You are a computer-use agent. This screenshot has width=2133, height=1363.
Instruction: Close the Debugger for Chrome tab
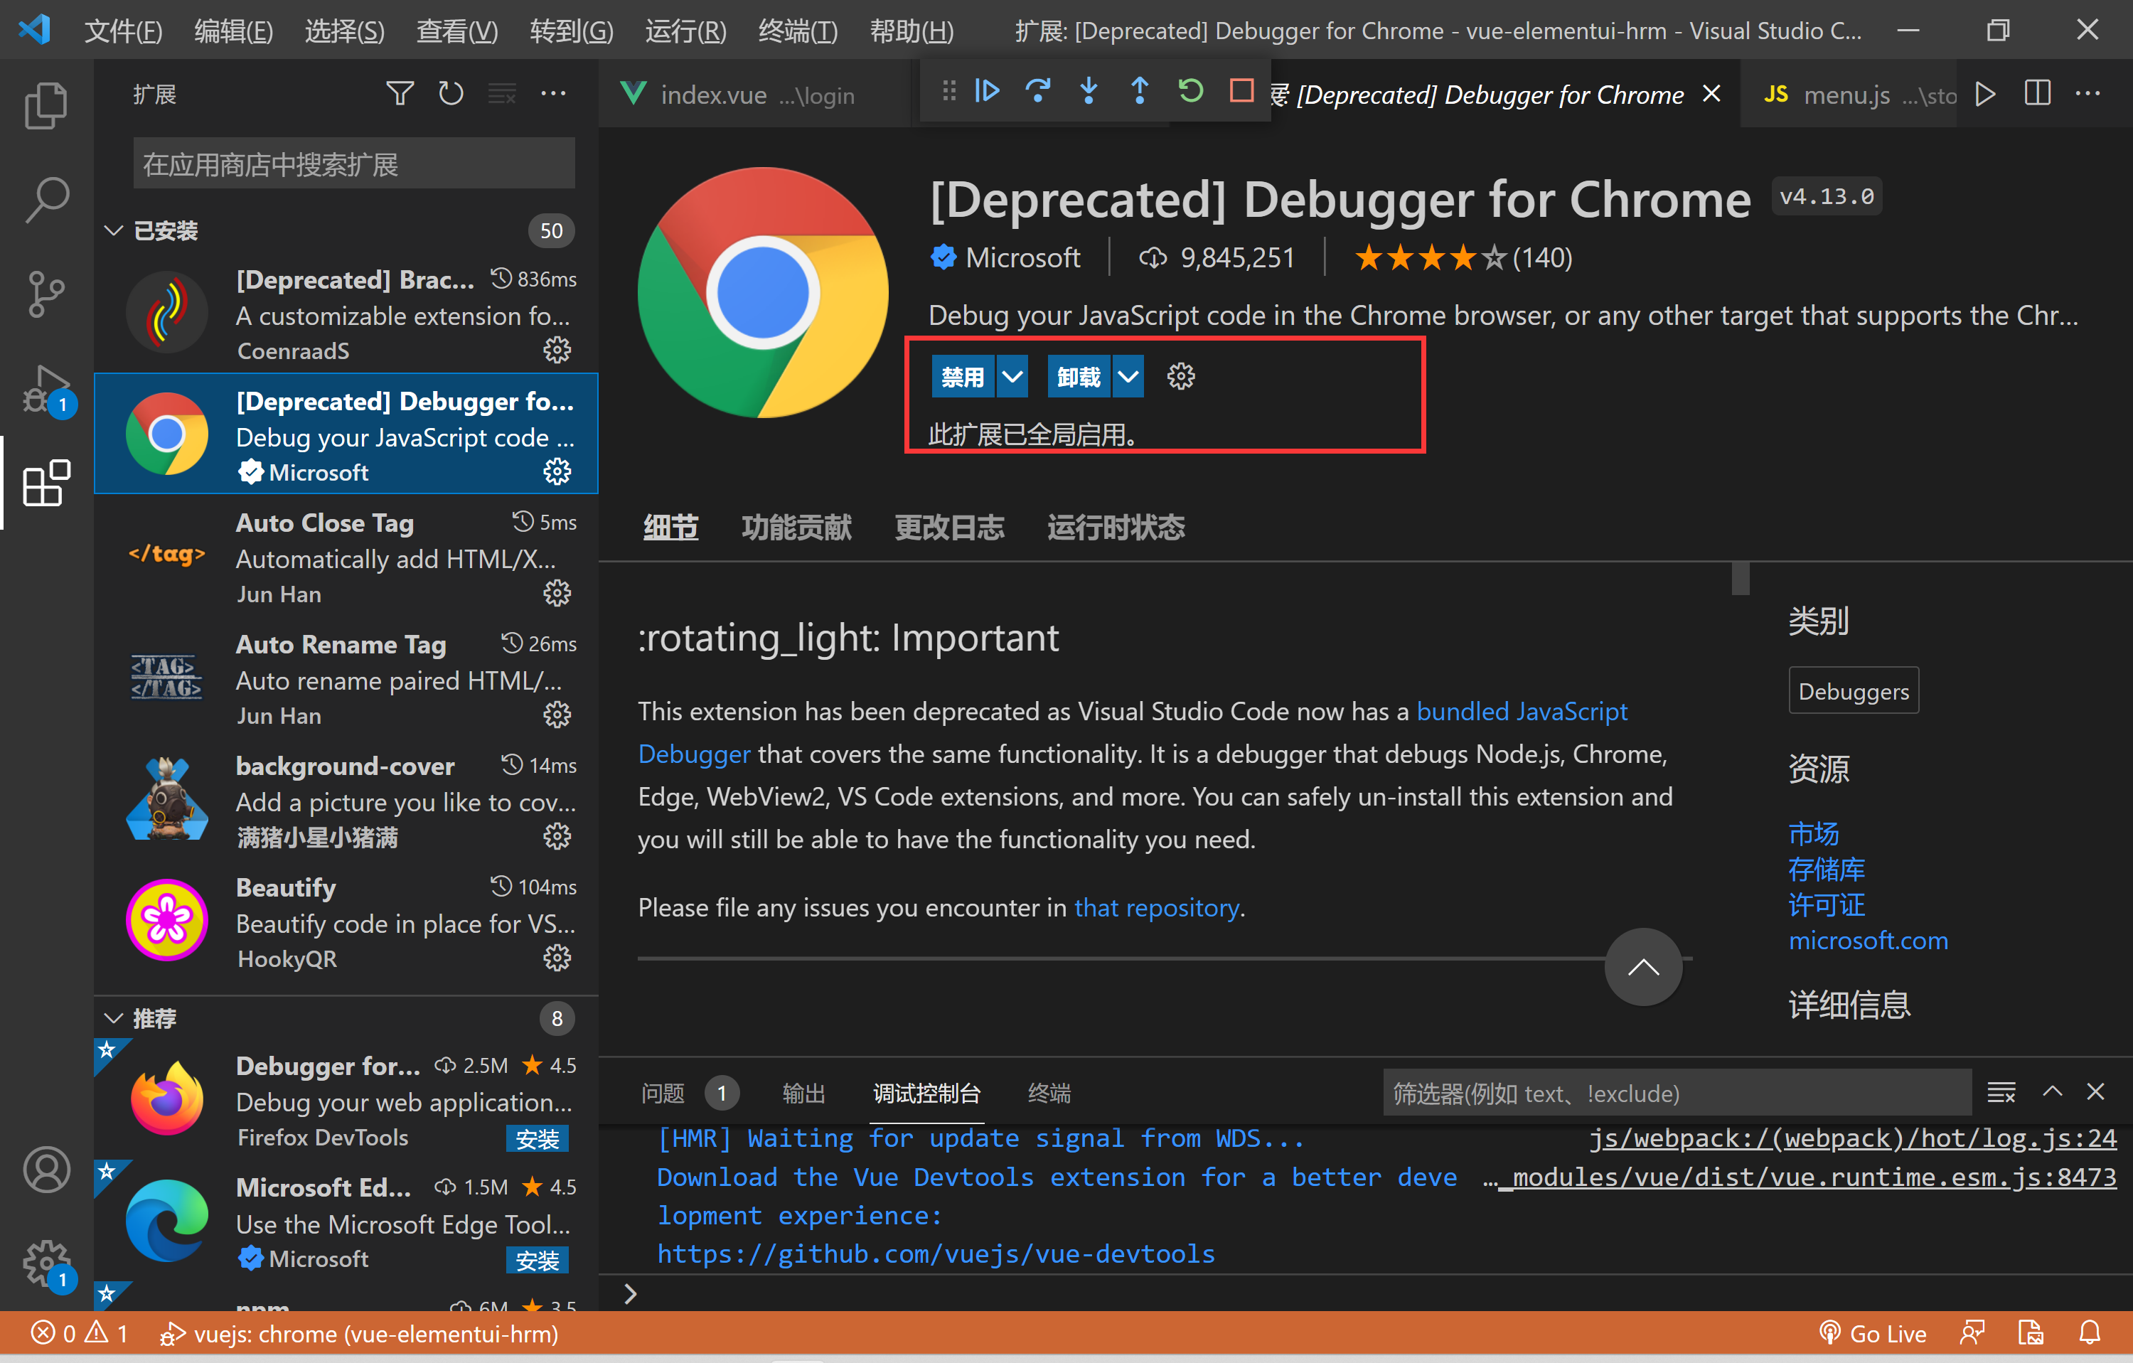click(x=1711, y=93)
